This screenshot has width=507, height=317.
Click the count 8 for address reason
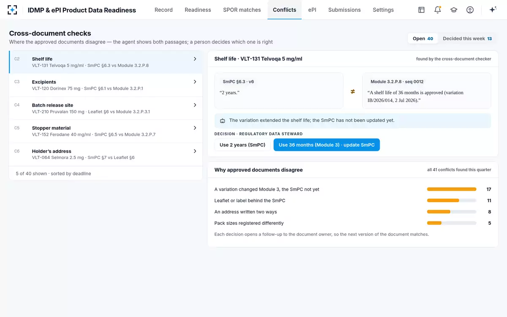pos(490,212)
